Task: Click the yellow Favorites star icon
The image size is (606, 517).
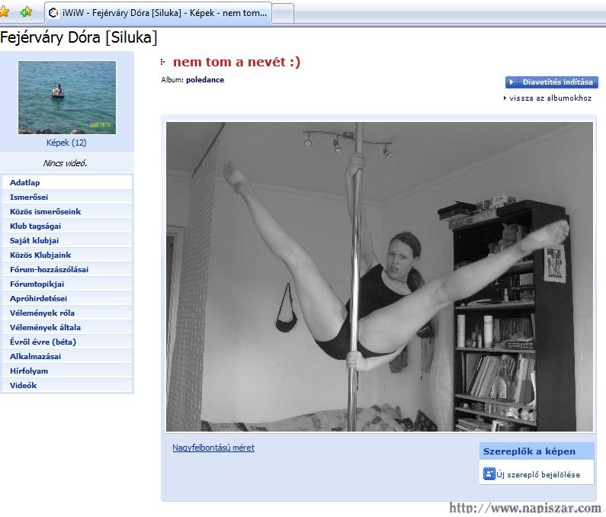Action: (x=4, y=12)
